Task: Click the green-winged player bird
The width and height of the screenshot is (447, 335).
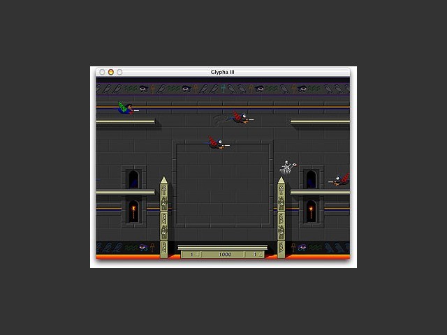Action: pyautogui.click(x=126, y=109)
